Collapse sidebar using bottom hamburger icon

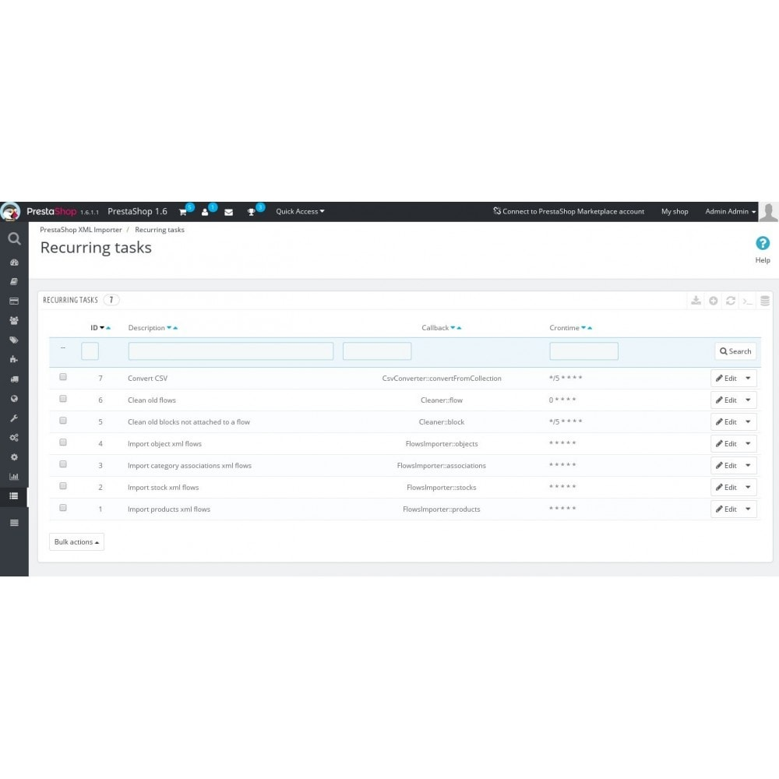(14, 523)
